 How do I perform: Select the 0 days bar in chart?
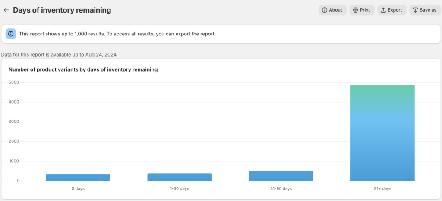point(78,177)
